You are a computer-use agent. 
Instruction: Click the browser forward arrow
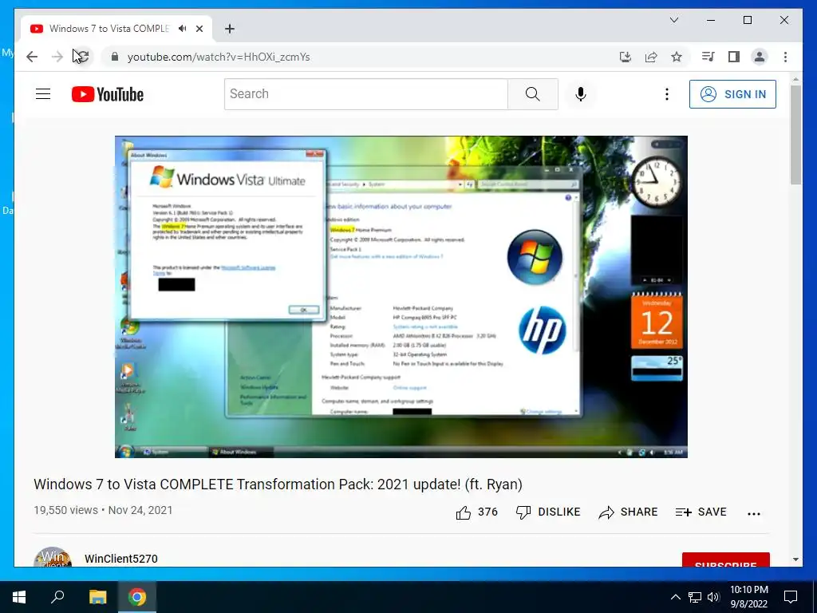click(x=57, y=57)
